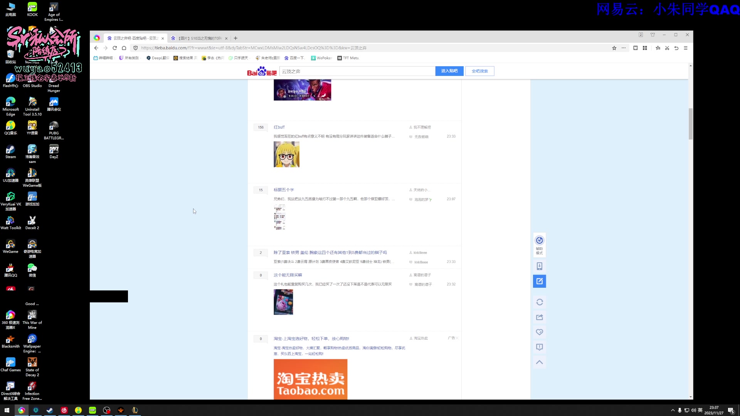740x416 pixels.
Task: Open the 所有类别 Twitch bookmark
Action: coord(129,58)
